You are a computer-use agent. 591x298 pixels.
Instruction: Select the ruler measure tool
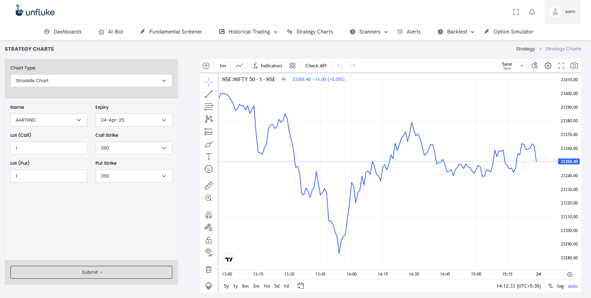(x=209, y=186)
